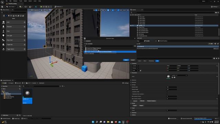The height and width of the screenshot is (124, 220).
Task: Activate the select objects mode icon in the viewport
Action: pyautogui.click(x=94, y=10)
